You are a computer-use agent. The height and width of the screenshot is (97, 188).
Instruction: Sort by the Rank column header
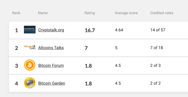[x=16, y=13]
